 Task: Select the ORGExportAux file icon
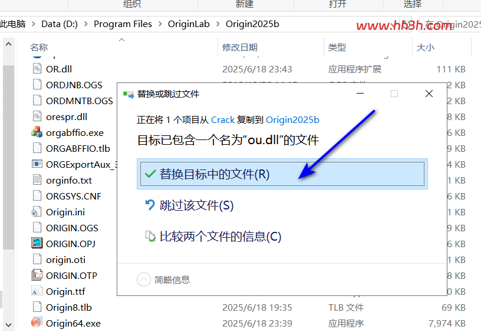tap(37, 164)
